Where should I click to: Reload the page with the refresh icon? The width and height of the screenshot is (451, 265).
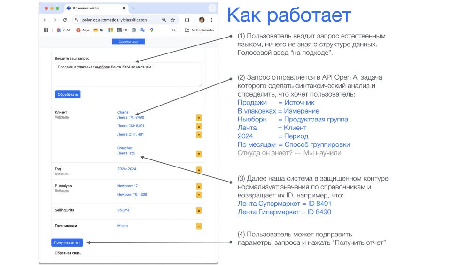pos(65,20)
